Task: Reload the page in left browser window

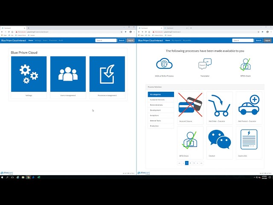Action: coord(9,32)
